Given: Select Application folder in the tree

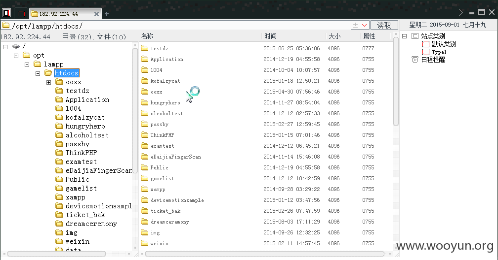Looking at the screenshot, I should pyautogui.click(x=87, y=100).
